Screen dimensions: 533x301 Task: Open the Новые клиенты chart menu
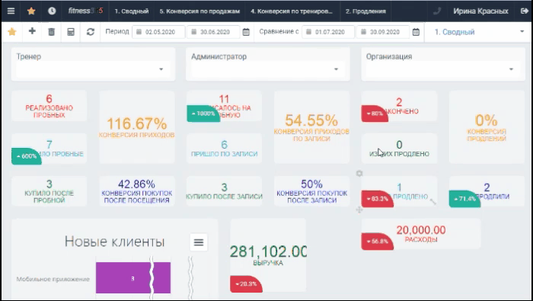tap(199, 242)
